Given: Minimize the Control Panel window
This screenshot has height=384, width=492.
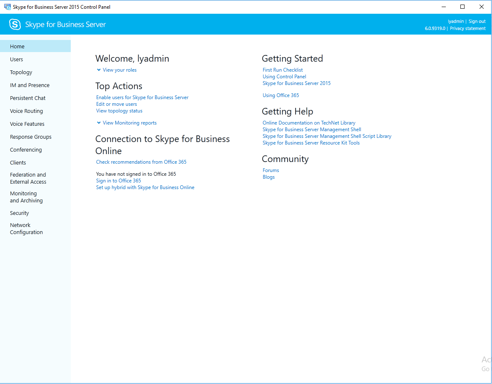Looking at the screenshot, I should [x=444, y=7].
